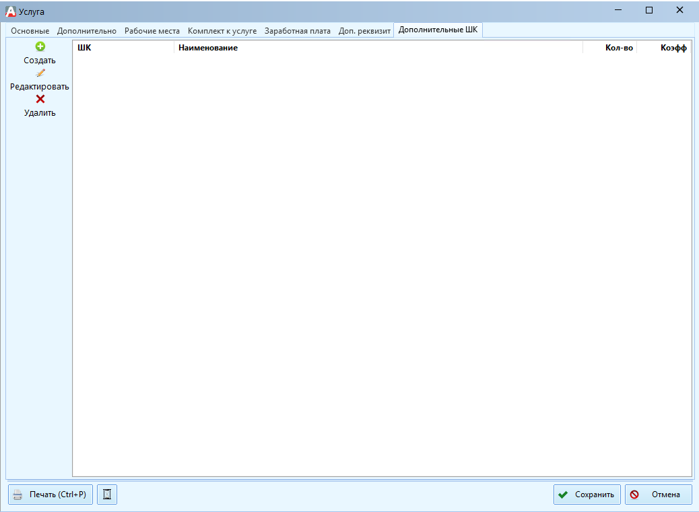Click the Коэфф column header

click(x=664, y=48)
